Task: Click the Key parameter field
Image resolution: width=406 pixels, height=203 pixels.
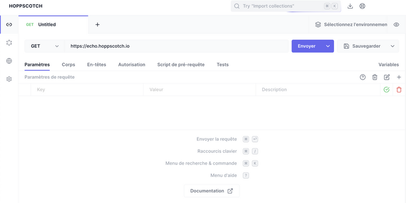Action: click(87, 90)
